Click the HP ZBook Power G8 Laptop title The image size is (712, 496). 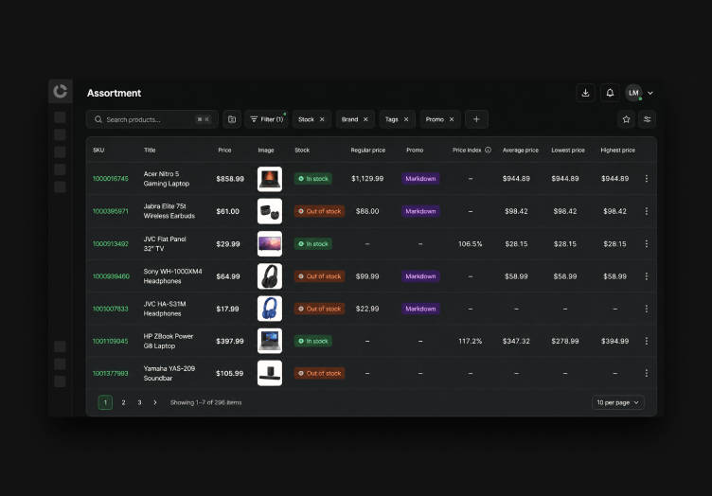coord(168,342)
